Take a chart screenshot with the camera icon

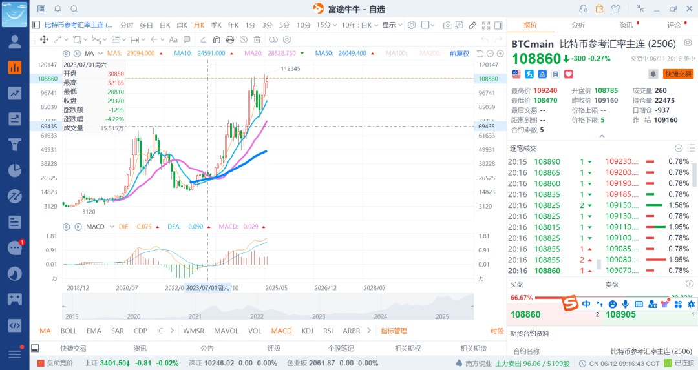tap(447, 25)
